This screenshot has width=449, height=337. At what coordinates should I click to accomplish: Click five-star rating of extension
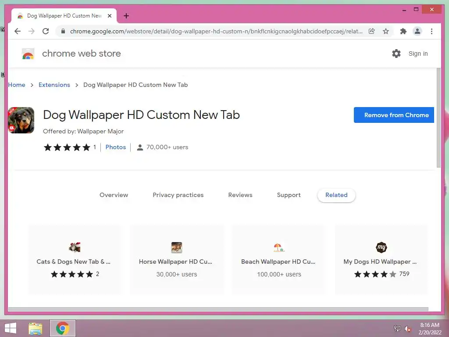[67, 147]
